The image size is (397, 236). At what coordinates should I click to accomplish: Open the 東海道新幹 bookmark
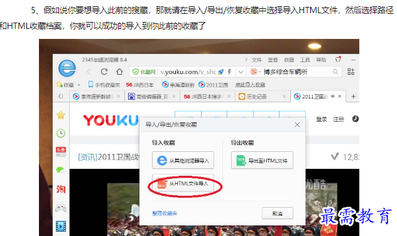178,85
